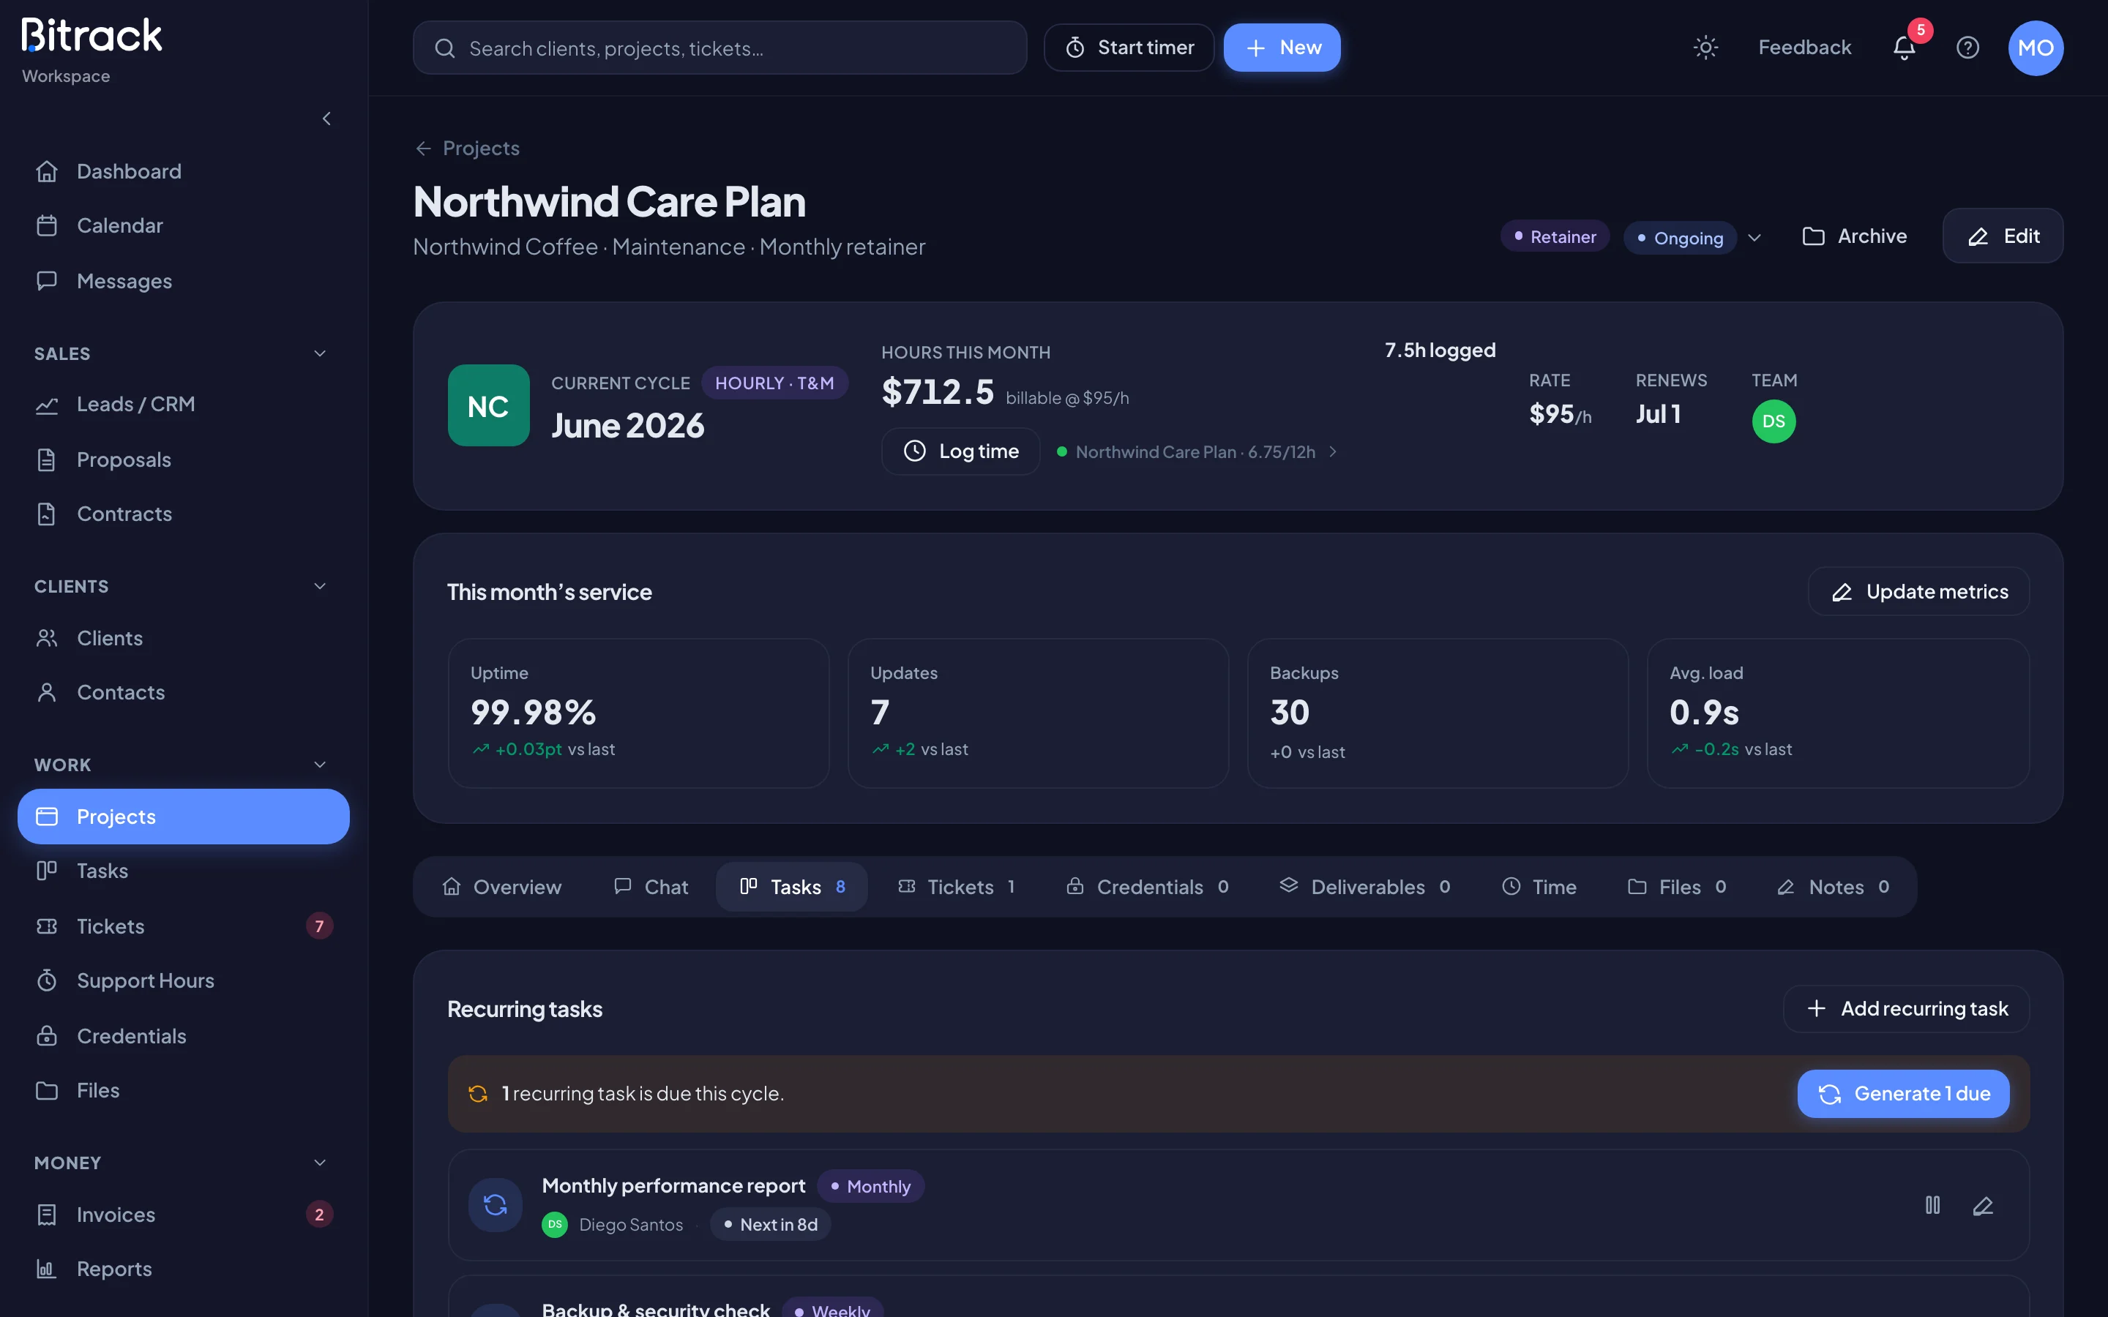2108x1317 pixels.
Task: Switch to the Credentials tab
Action: (1147, 887)
